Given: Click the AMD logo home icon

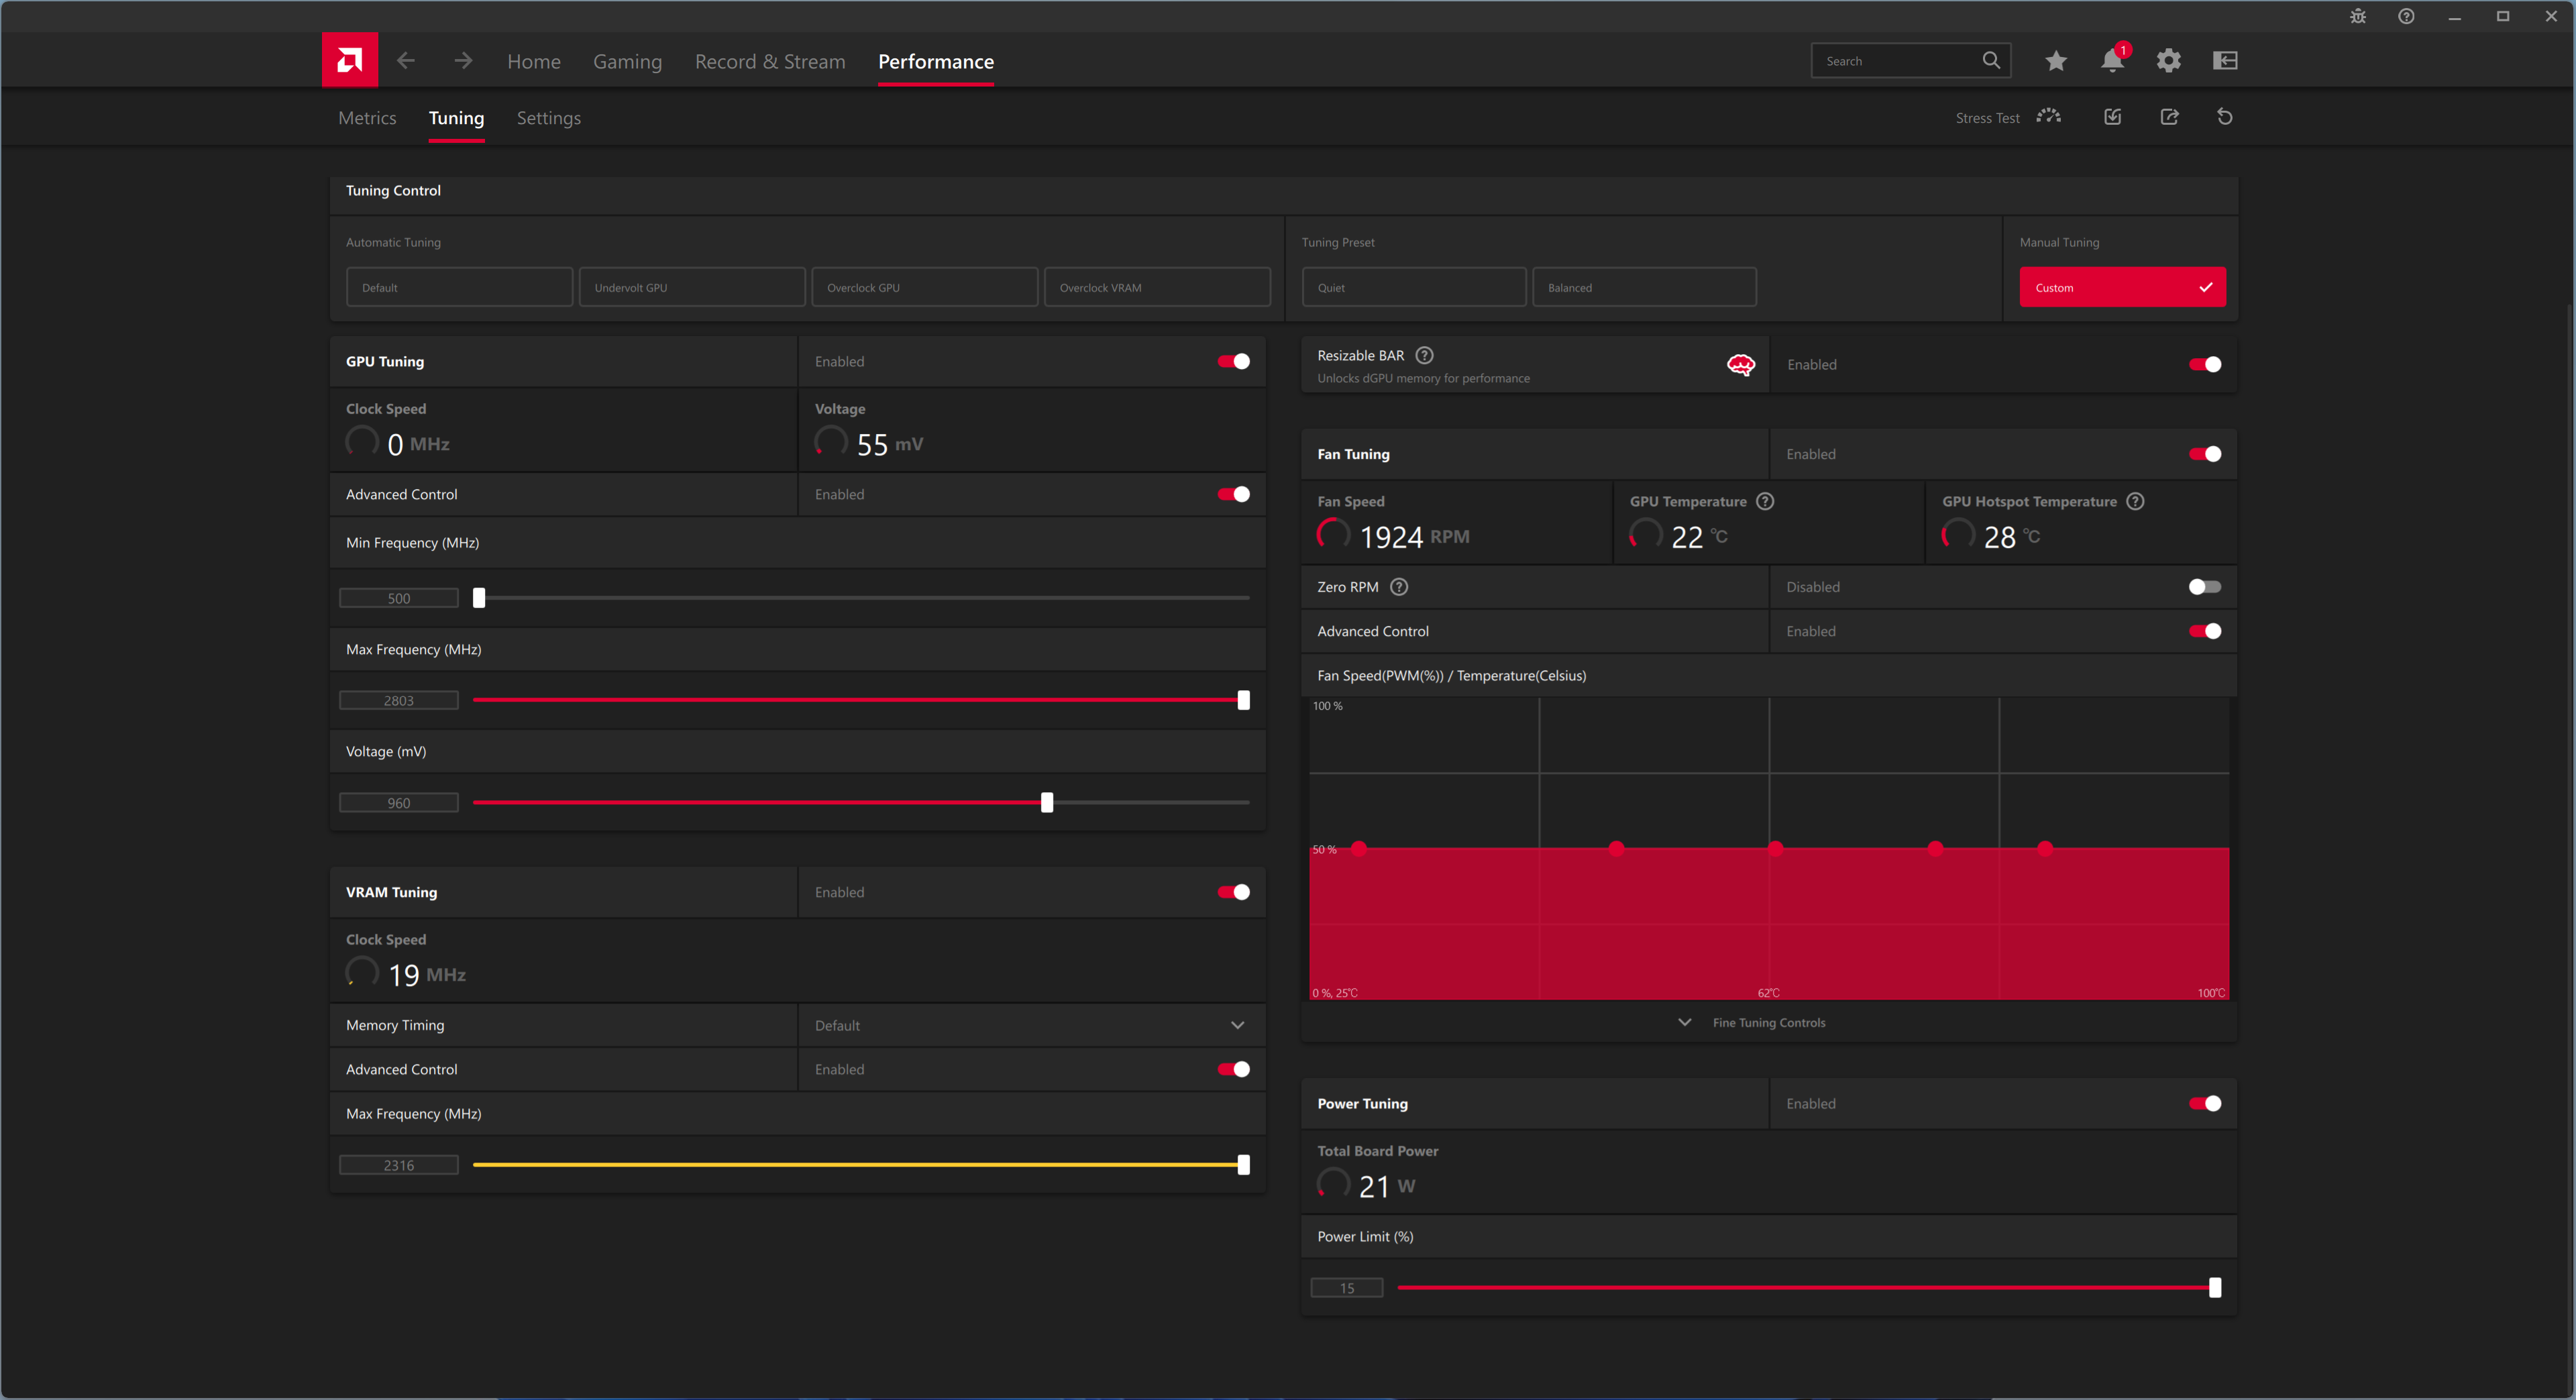Looking at the screenshot, I should pyautogui.click(x=349, y=60).
